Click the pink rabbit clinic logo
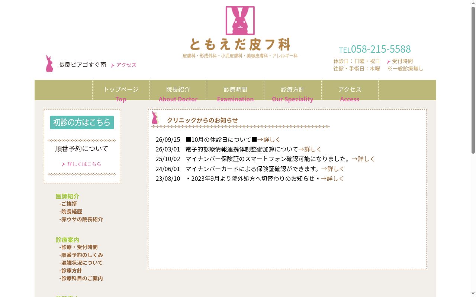 click(240, 21)
